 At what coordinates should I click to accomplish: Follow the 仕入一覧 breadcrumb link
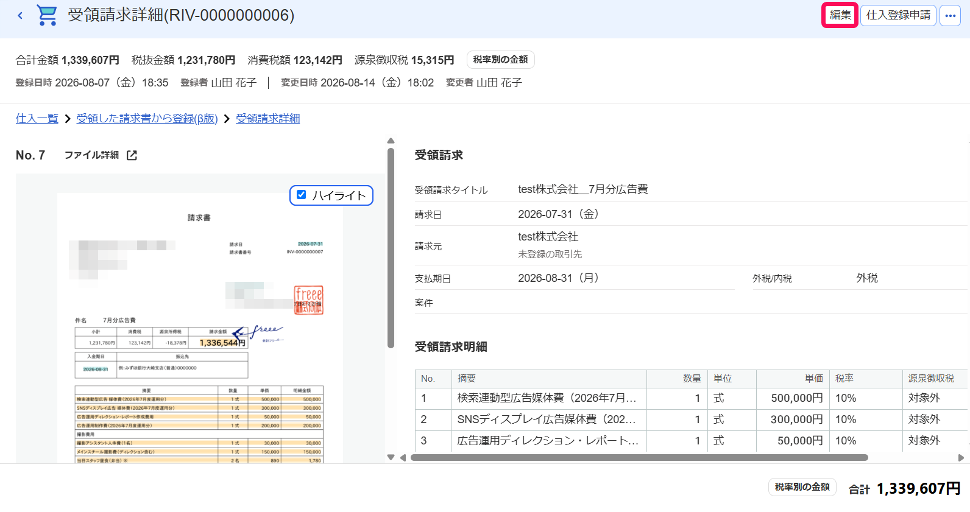tap(37, 119)
